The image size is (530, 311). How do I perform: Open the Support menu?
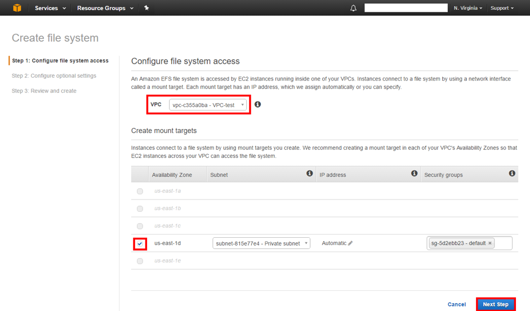502,8
